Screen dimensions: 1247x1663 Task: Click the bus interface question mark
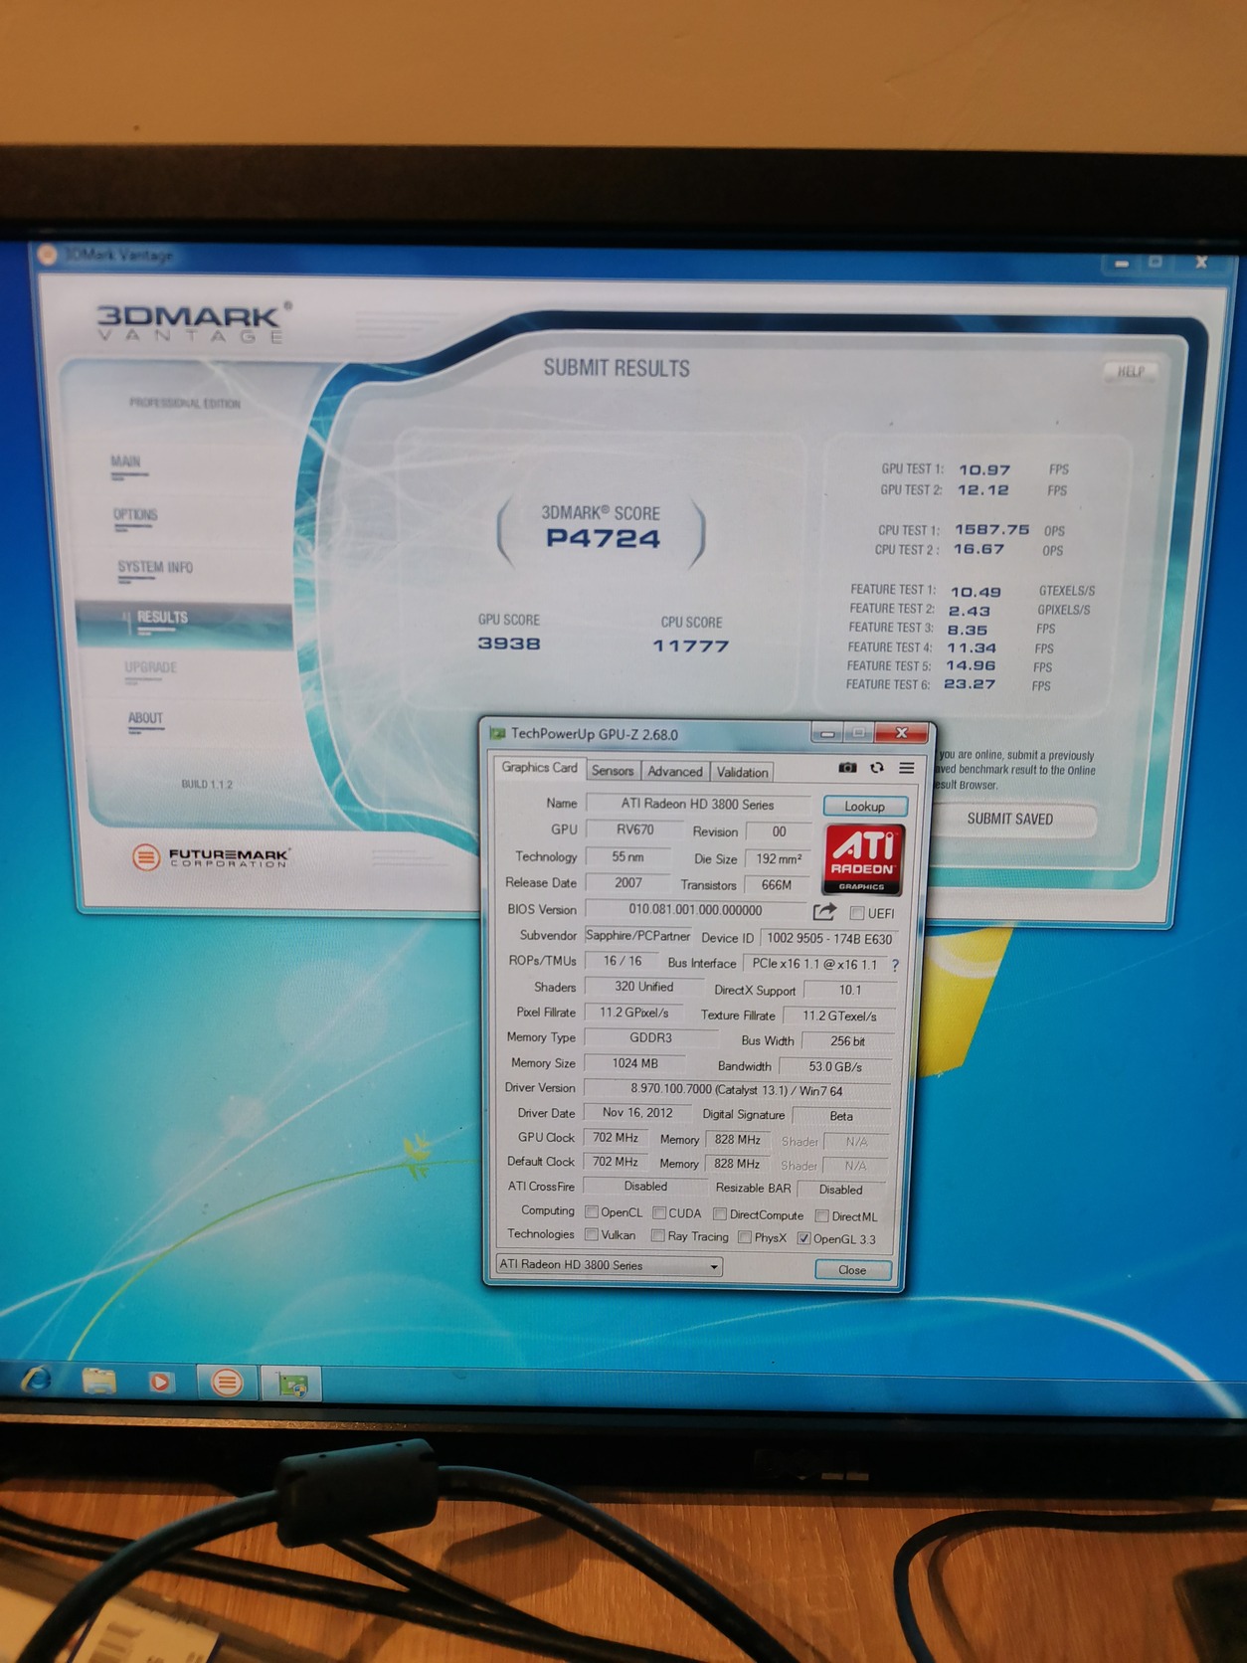click(895, 965)
